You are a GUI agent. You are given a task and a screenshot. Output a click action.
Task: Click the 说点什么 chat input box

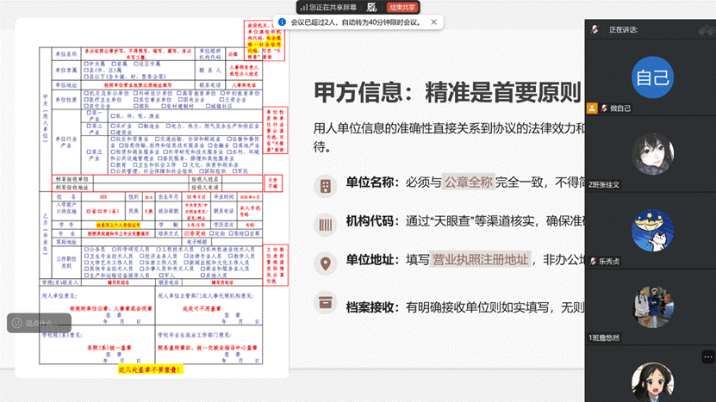tap(45, 323)
